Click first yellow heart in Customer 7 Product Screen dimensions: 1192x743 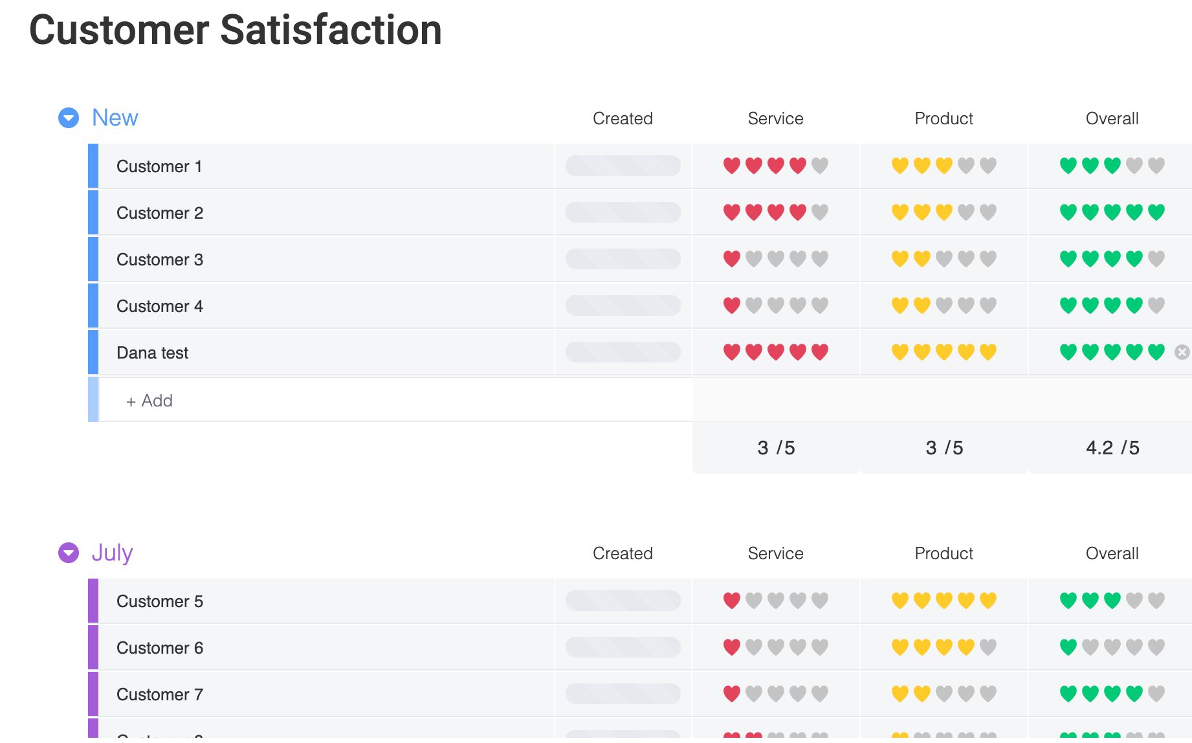click(x=900, y=694)
